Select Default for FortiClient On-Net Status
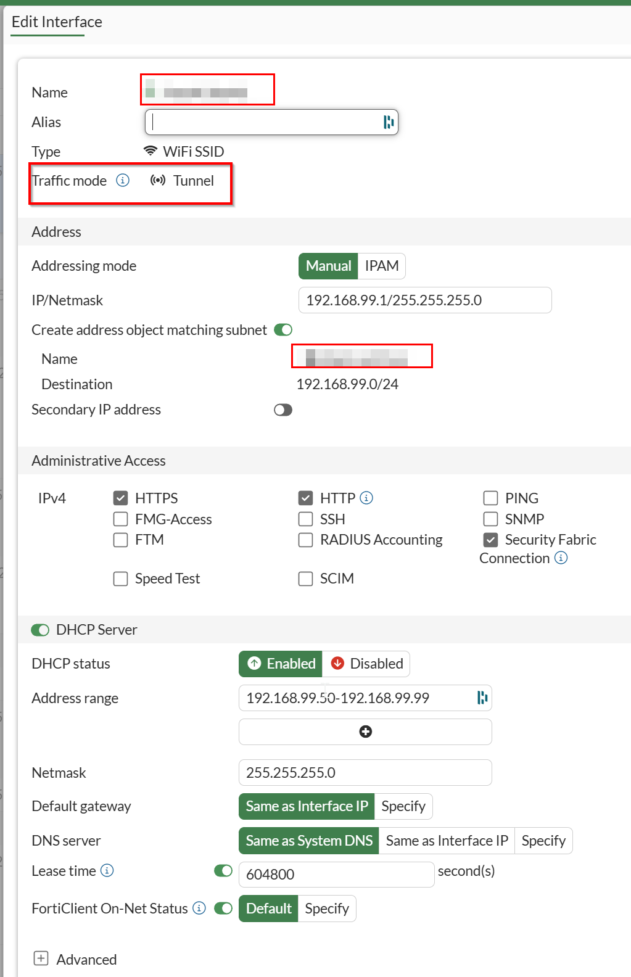The height and width of the screenshot is (977, 631). 268,909
